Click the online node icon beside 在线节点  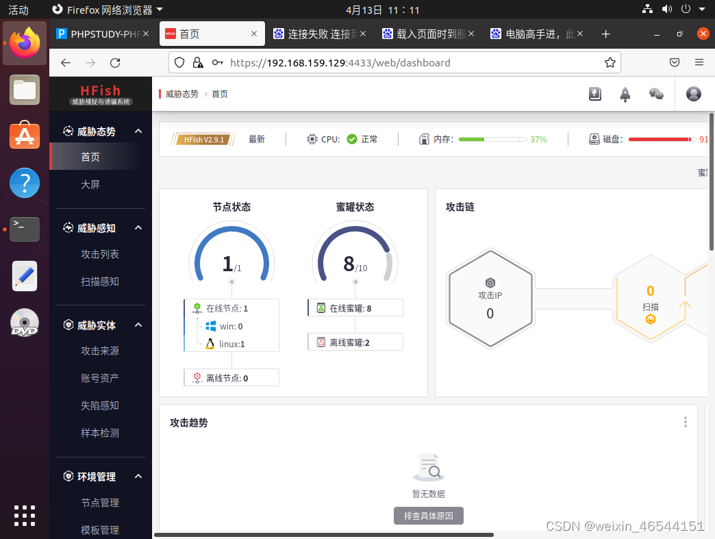pos(197,308)
